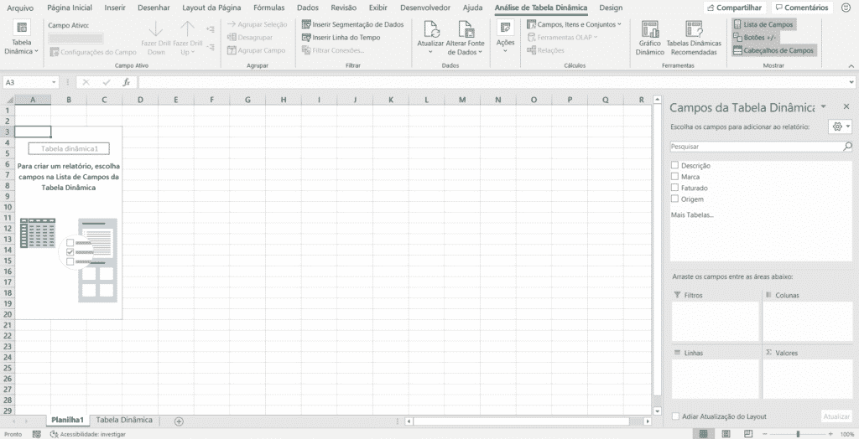Toggle Lista de Campos display
The width and height of the screenshot is (859, 439).
763,24
